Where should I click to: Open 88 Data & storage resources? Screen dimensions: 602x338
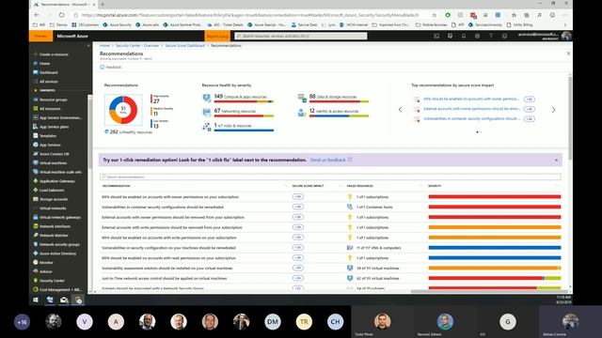[x=333, y=98]
